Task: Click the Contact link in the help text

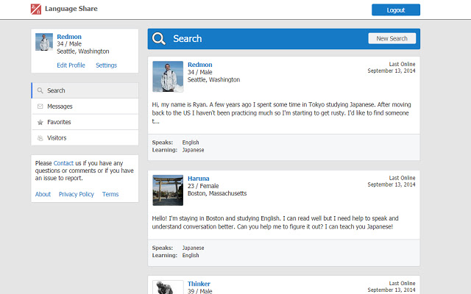Action: 63,163
